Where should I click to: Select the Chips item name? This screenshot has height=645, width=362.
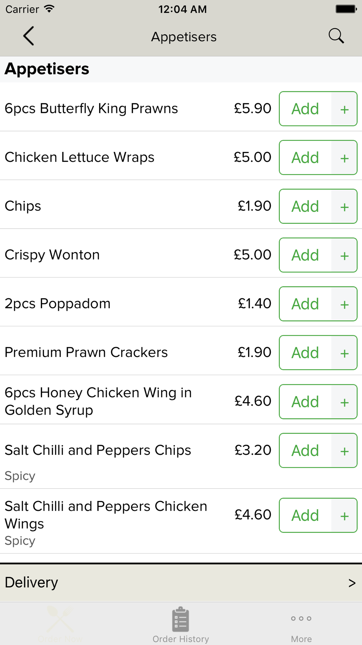pos(23,206)
